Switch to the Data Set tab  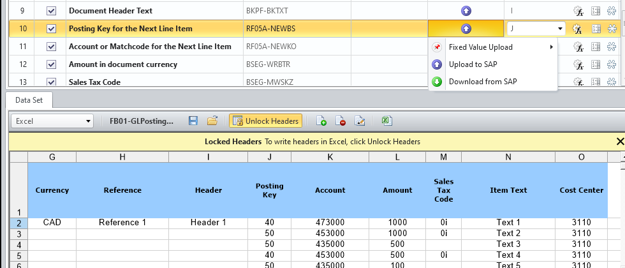[x=29, y=100]
